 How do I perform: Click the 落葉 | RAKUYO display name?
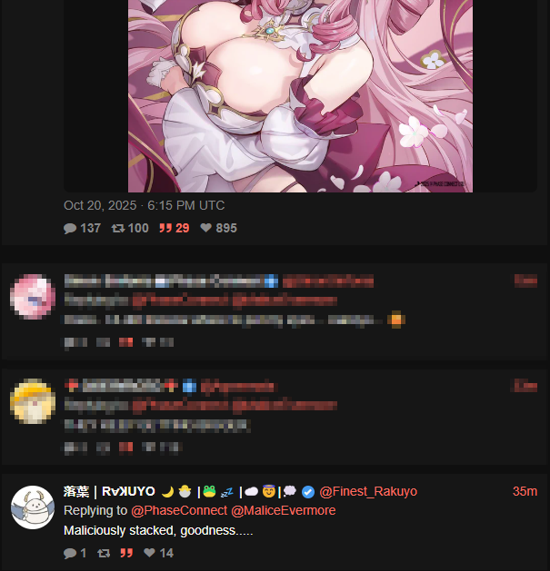[109, 492]
